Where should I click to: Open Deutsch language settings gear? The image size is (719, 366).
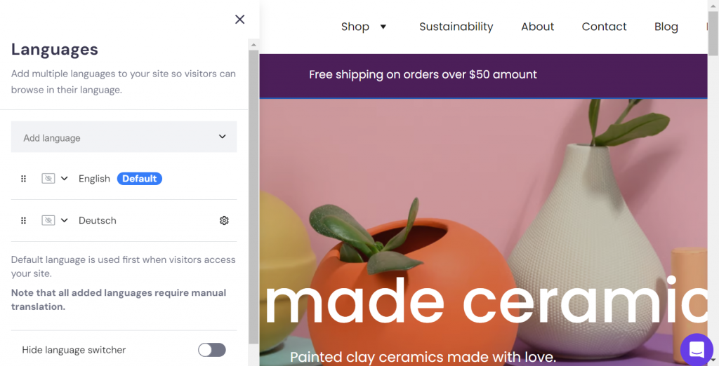click(224, 220)
